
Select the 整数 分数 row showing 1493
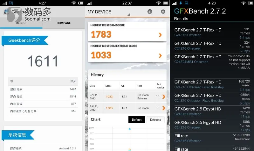click(x=43, y=89)
